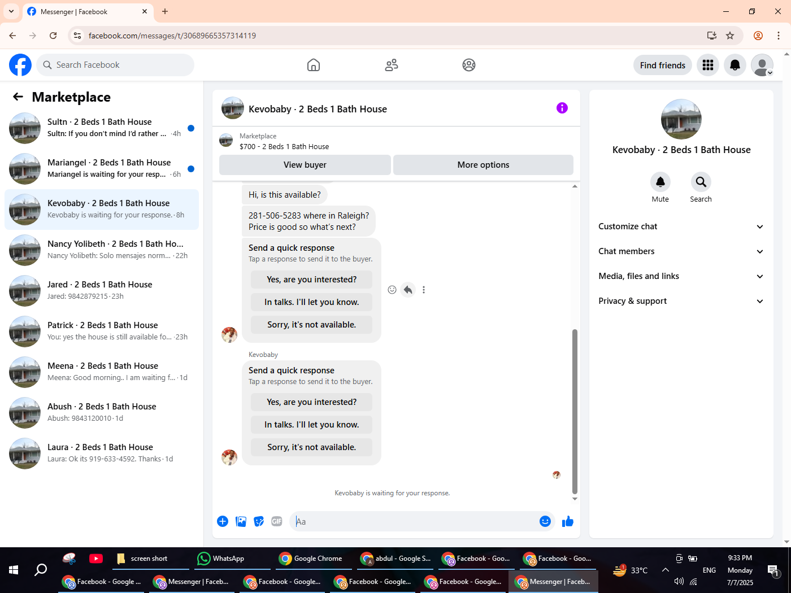Viewport: 791px width, 593px height.
Task: Send upper 'Yes, are you interested?' quick response
Action: pyautogui.click(x=312, y=280)
